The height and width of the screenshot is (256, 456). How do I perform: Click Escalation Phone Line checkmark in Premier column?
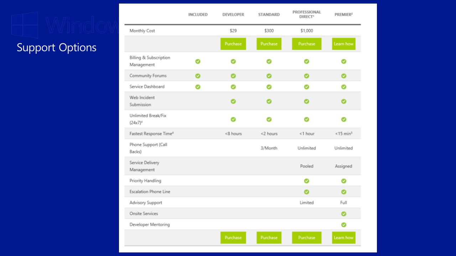(343, 192)
